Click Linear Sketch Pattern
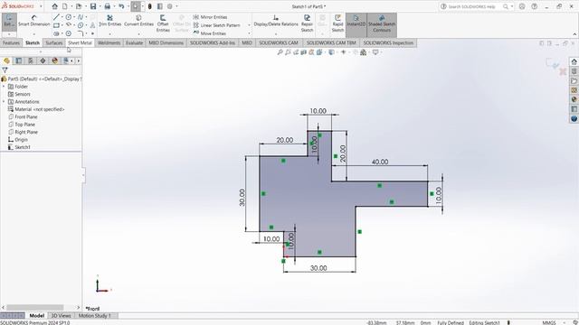Screen dimensions: 579x325 [x=216, y=25]
